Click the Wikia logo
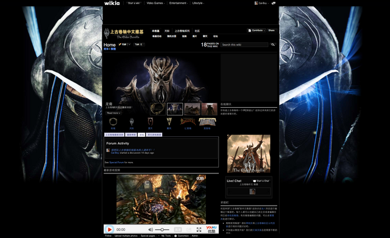390x238 pixels. (x=112, y=3)
